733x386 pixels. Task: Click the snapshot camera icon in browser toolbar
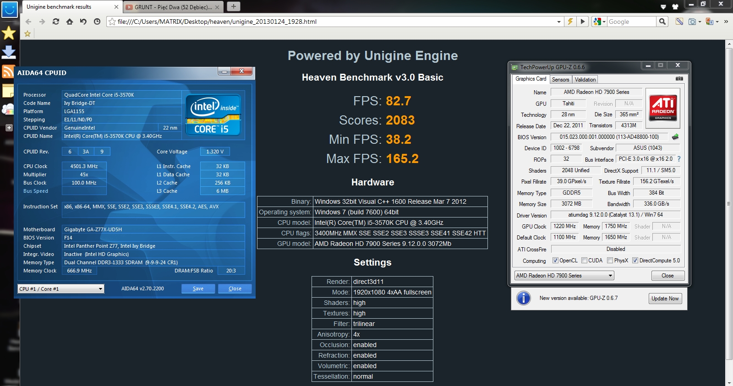[x=692, y=22]
